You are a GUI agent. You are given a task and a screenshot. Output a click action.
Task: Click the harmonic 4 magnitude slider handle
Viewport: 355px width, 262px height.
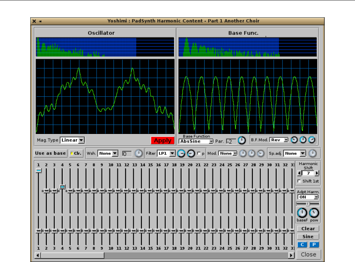click(62, 187)
